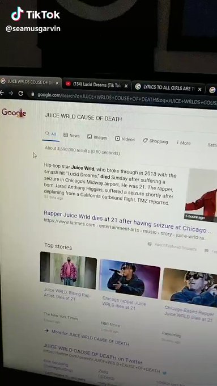Viewport: 217px width, 386px height.
Task: Click The New York Times source label
Action: coord(61,316)
